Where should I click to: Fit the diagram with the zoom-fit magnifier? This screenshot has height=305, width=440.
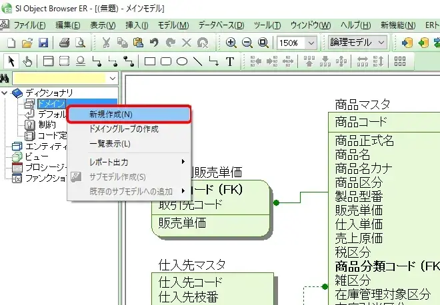[263, 43]
